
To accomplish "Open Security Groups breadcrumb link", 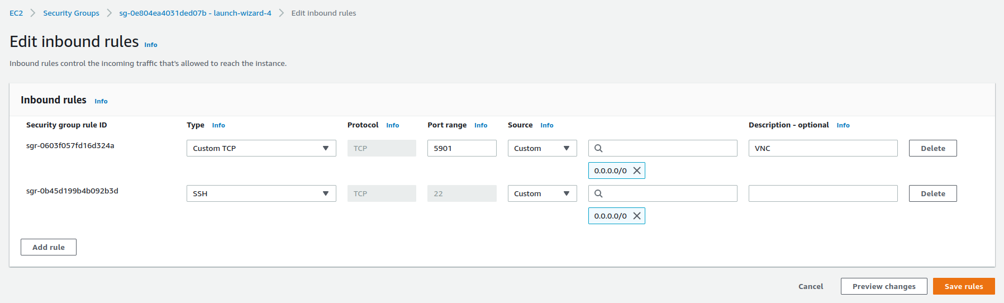I will point(71,13).
